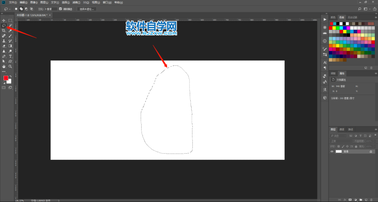
Task: Select the Rectangular Marquee tool
Action: [11, 20]
